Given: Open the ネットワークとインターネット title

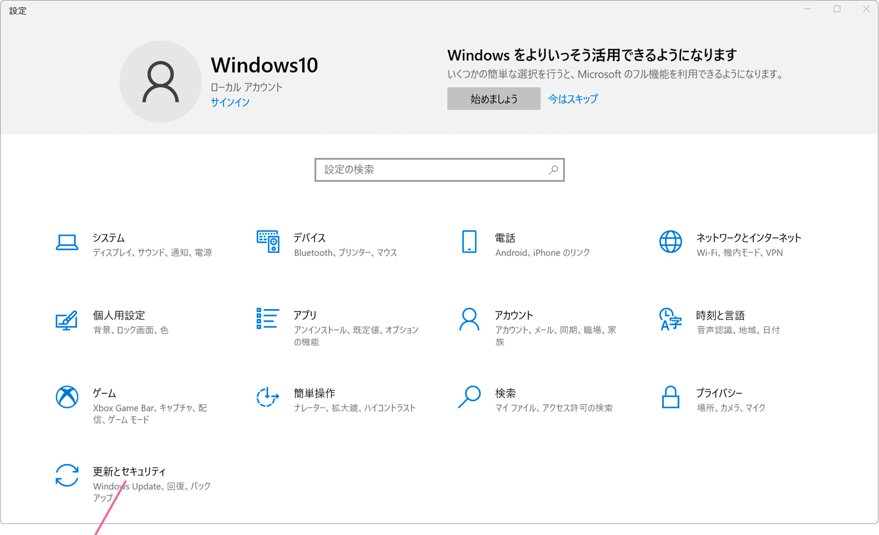Looking at the screenshot, I should pyautogui.click(x=749, y=238).
